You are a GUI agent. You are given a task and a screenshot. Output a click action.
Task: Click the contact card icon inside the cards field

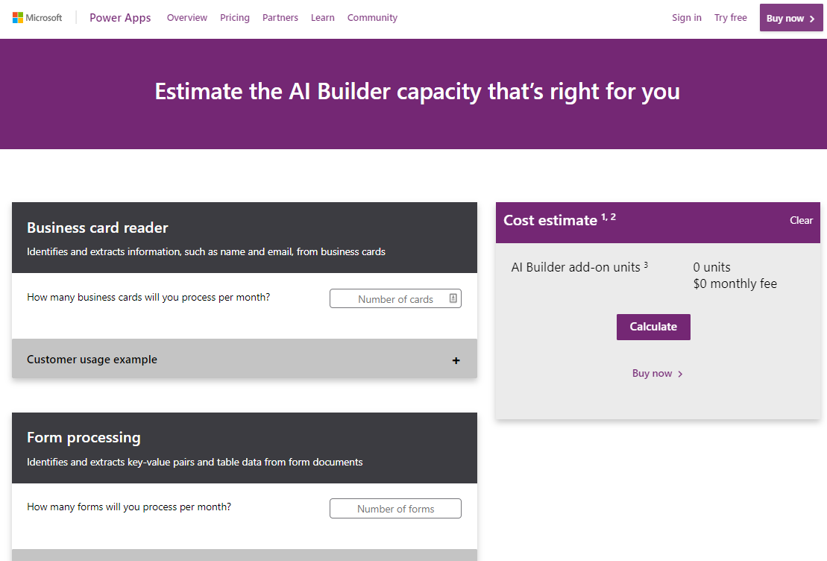[453, 298]
